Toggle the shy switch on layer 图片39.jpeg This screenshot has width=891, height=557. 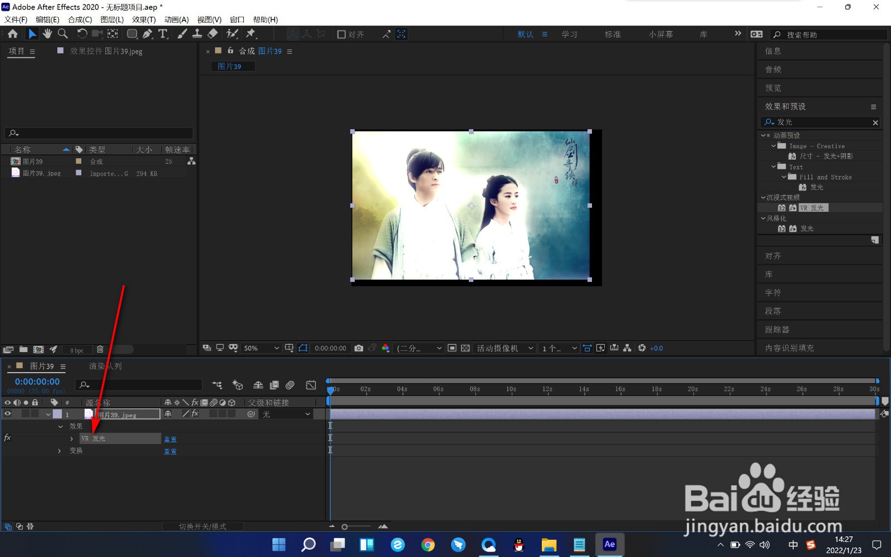[x=168, y=414]
